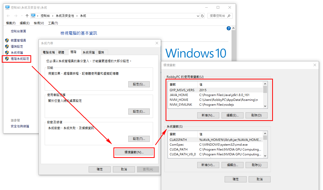Click user variables list scroll up arrow
The height and width of the screenshot is (190, 323).
tap(265, 84)
